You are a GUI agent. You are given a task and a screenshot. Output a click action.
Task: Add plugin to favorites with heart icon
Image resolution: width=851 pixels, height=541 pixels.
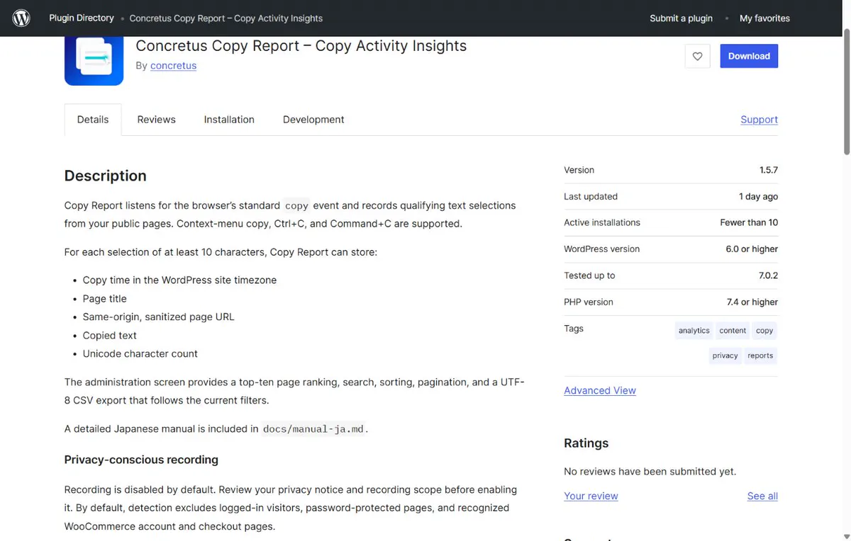point(697,57)
